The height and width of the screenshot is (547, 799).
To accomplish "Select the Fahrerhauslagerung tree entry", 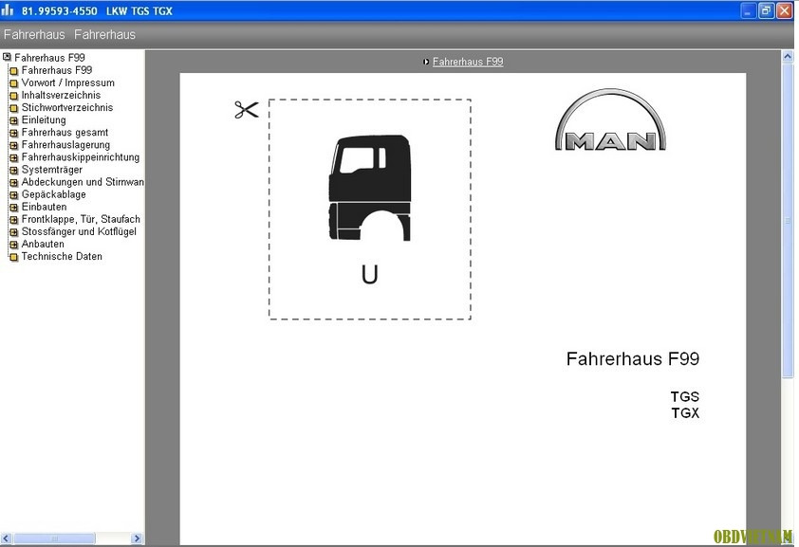I will tap(65, 144).
